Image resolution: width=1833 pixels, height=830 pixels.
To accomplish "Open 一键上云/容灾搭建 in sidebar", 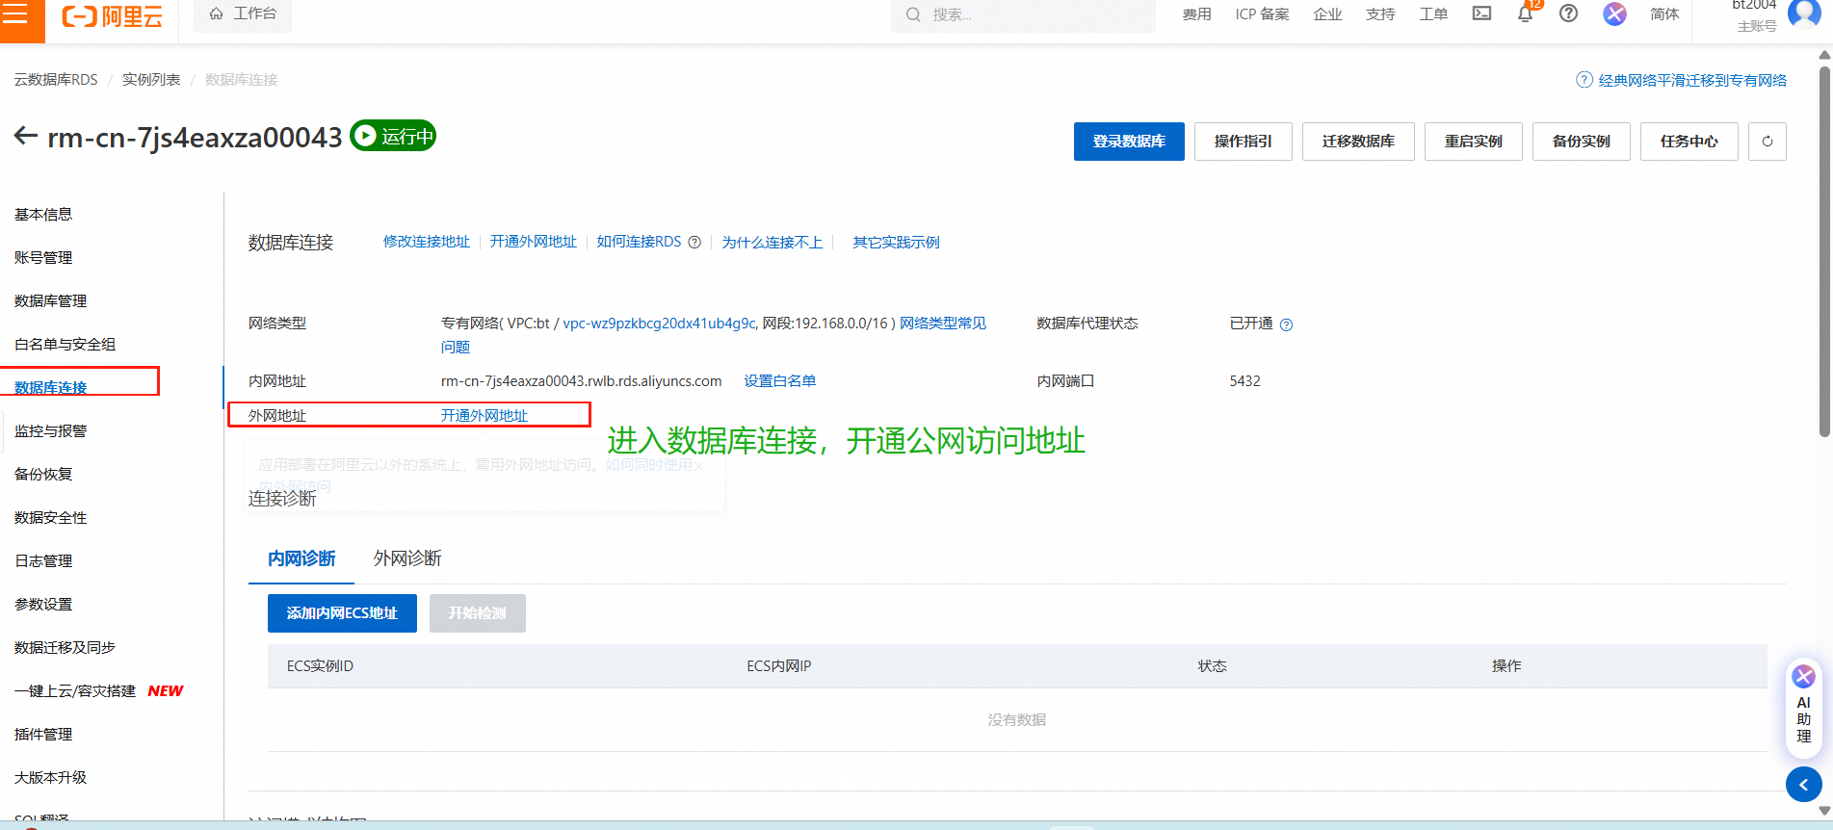I will tap(75, 691).
